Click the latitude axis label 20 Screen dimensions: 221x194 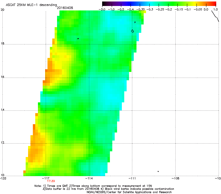(2, 10)
